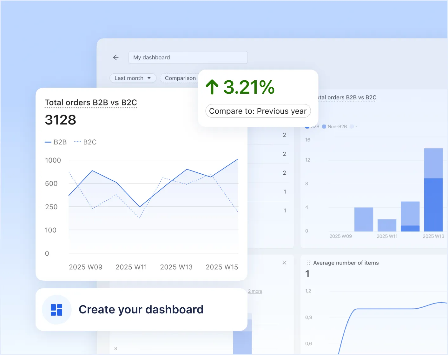Screen dimensions: 448x355
Task: Click the 12 axis label on bar chart
Action: point(308,160)
